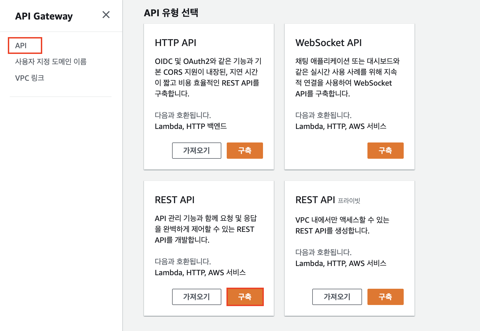
Task: Click the 프라이빗 label beside REST API
Action: [x=349, y=201]
